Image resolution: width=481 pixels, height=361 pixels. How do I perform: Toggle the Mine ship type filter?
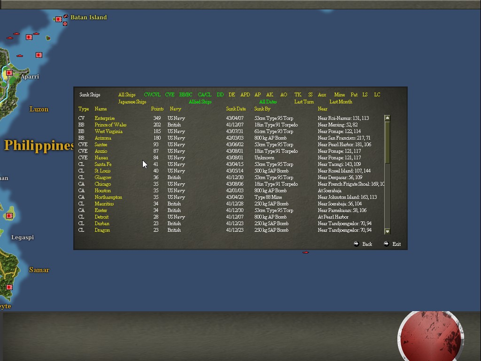339,95
